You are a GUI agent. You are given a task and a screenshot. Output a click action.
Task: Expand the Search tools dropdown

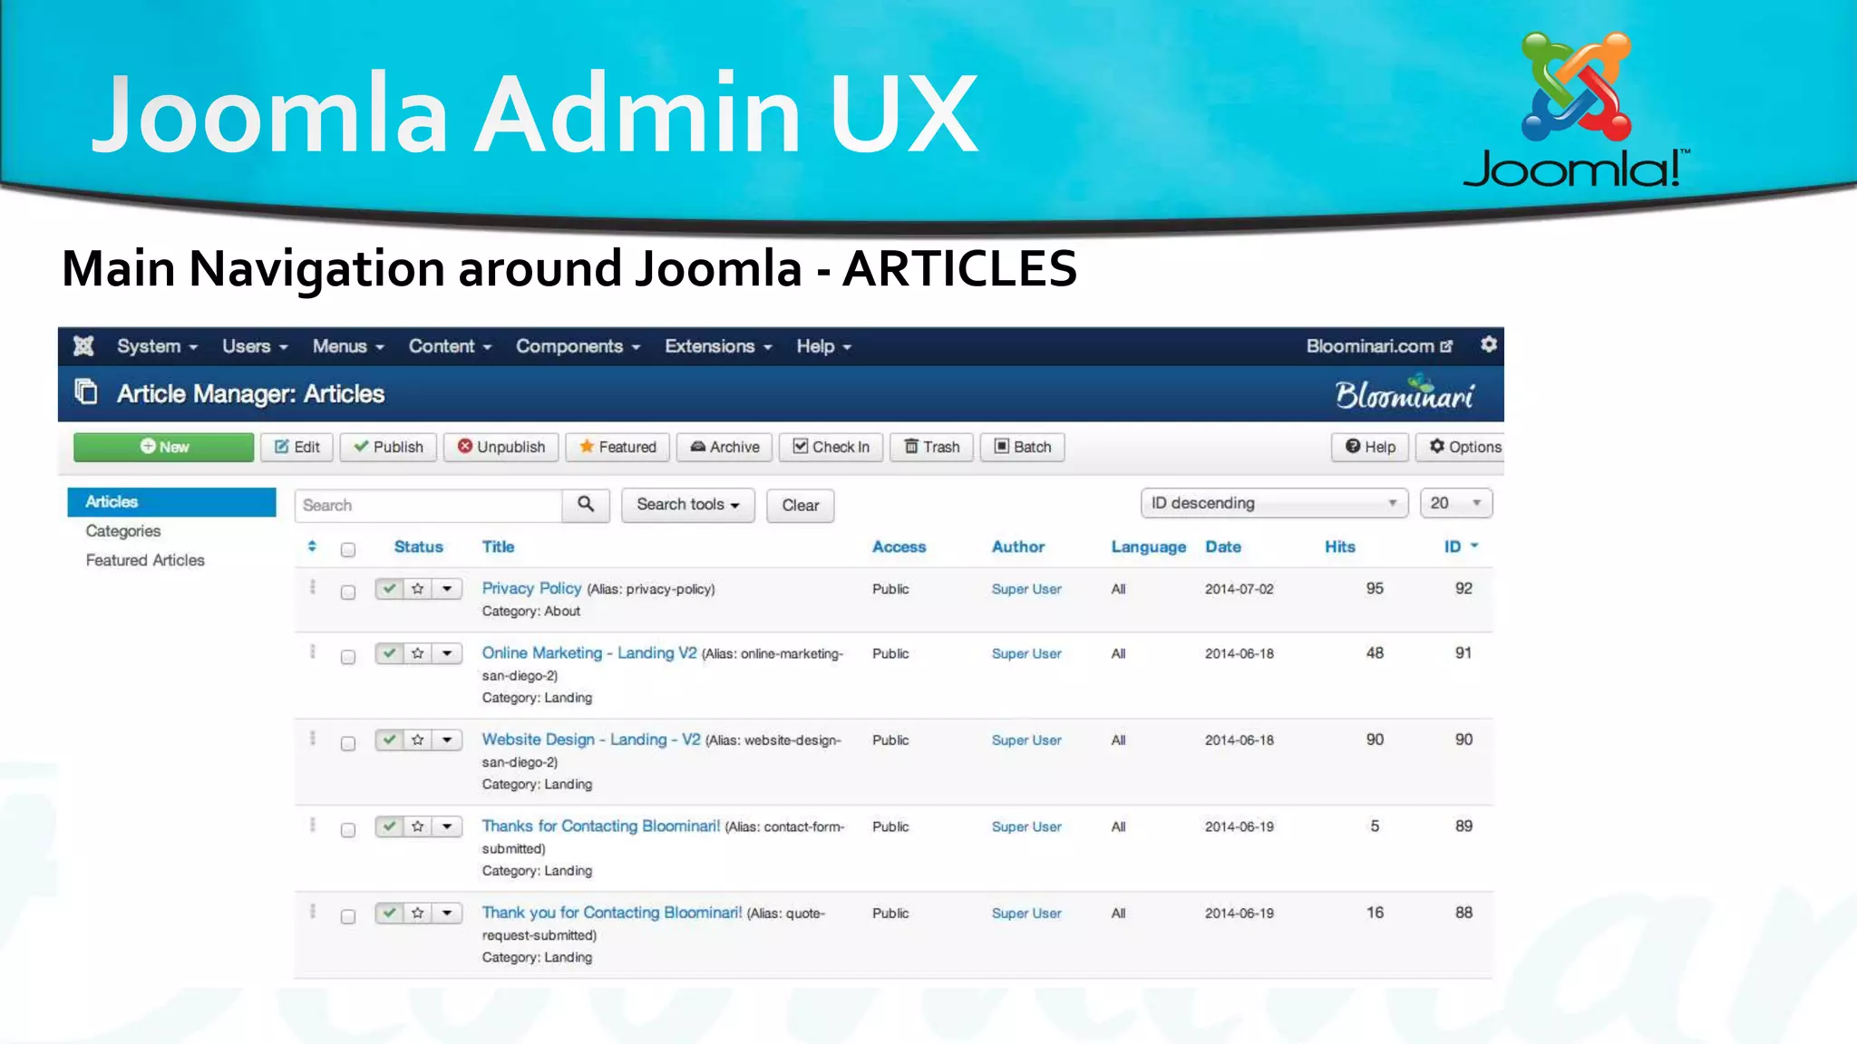688,505
